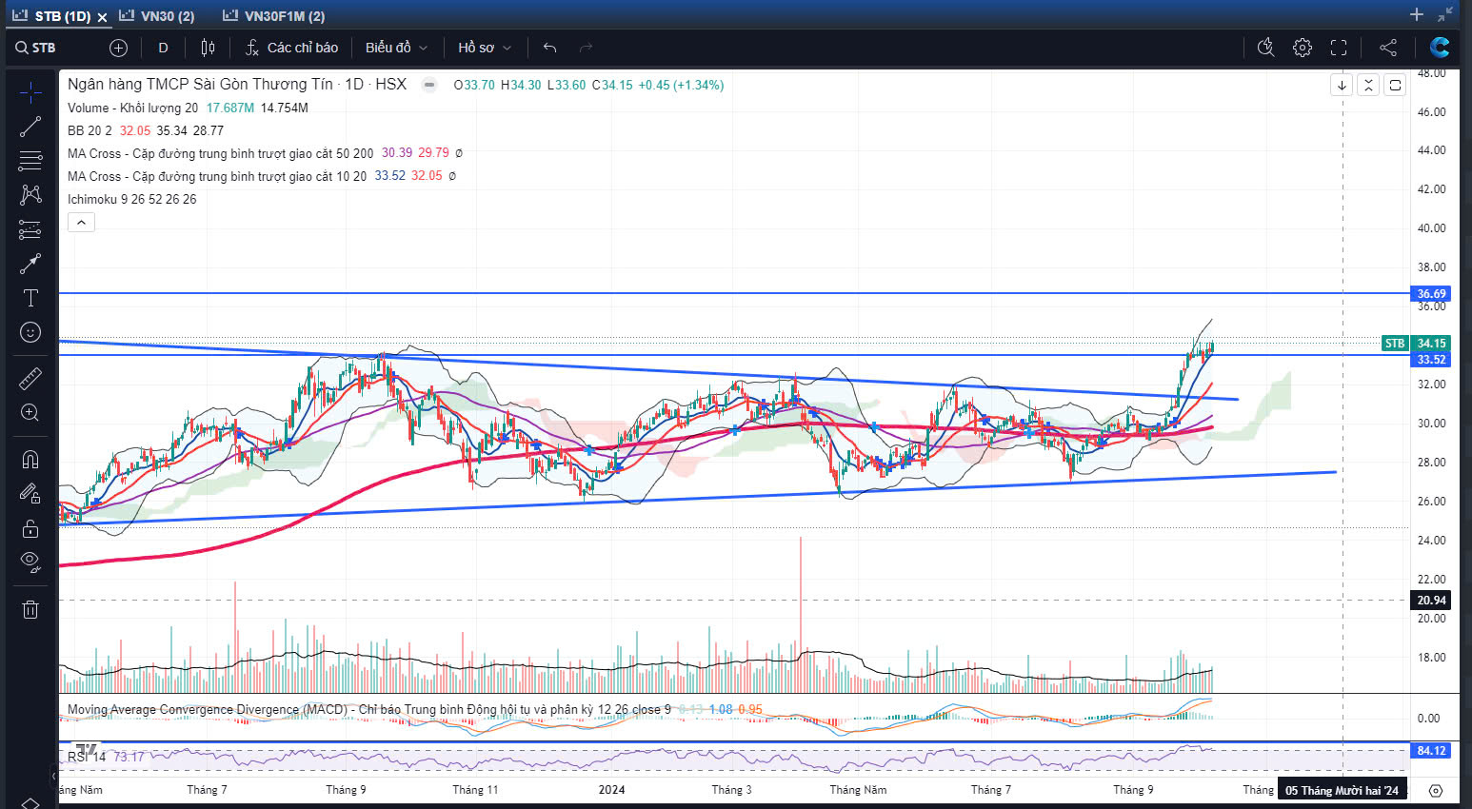Viewport: 1472px width, 809px height.
Task: Select MA Cross 10 20 indicator legend
Action: 216,176
